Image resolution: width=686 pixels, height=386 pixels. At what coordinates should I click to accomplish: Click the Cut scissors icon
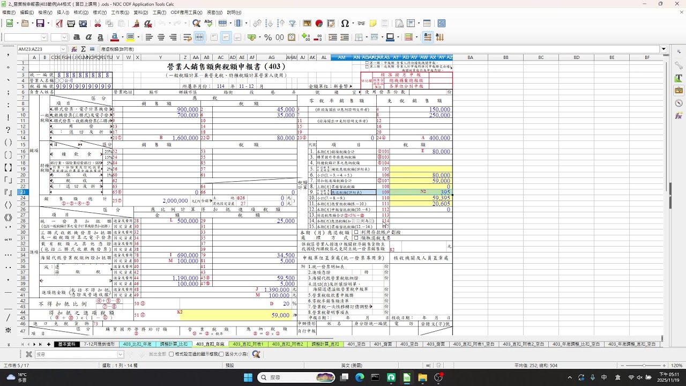pyautogui.click(x=98, y=24)
